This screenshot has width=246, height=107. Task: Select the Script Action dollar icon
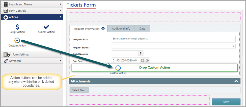click(x=17, y=27)
